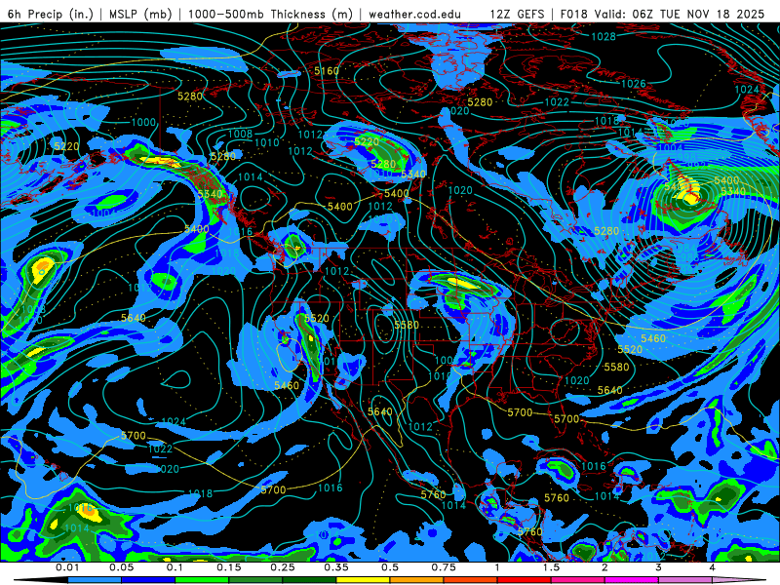780x585 pixels.
Task: Click the '5160' thickness contour label
Action: click(327, 71)
